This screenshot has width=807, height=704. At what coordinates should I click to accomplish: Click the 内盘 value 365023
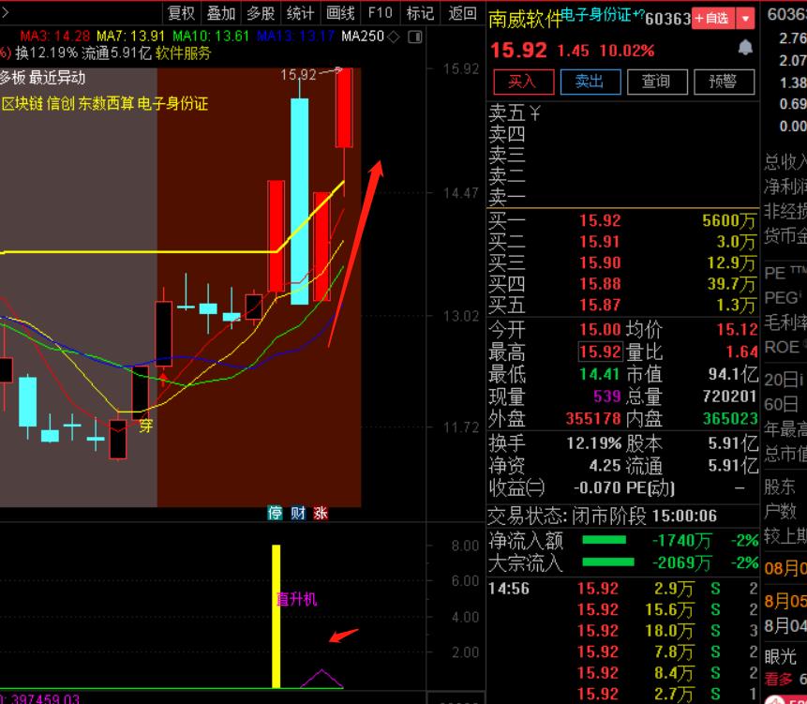click(x=730, y=418)
